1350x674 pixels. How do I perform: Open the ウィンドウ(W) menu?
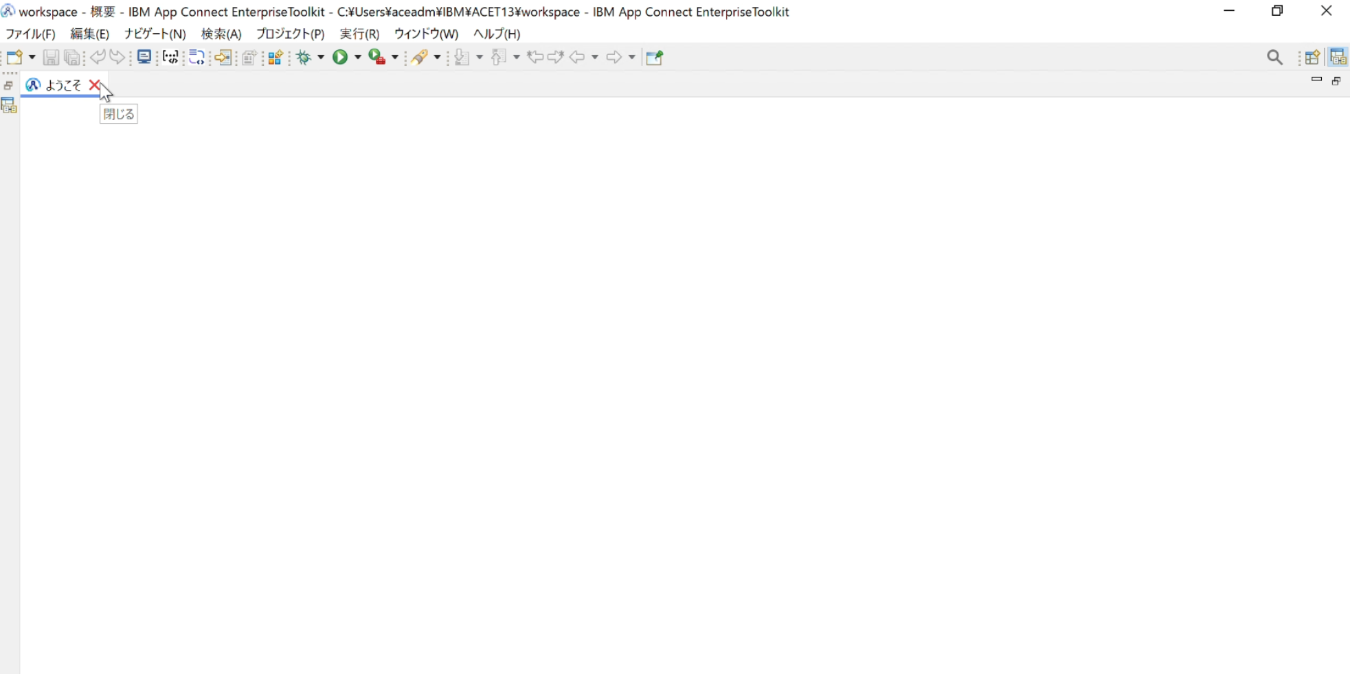[426, 34]
